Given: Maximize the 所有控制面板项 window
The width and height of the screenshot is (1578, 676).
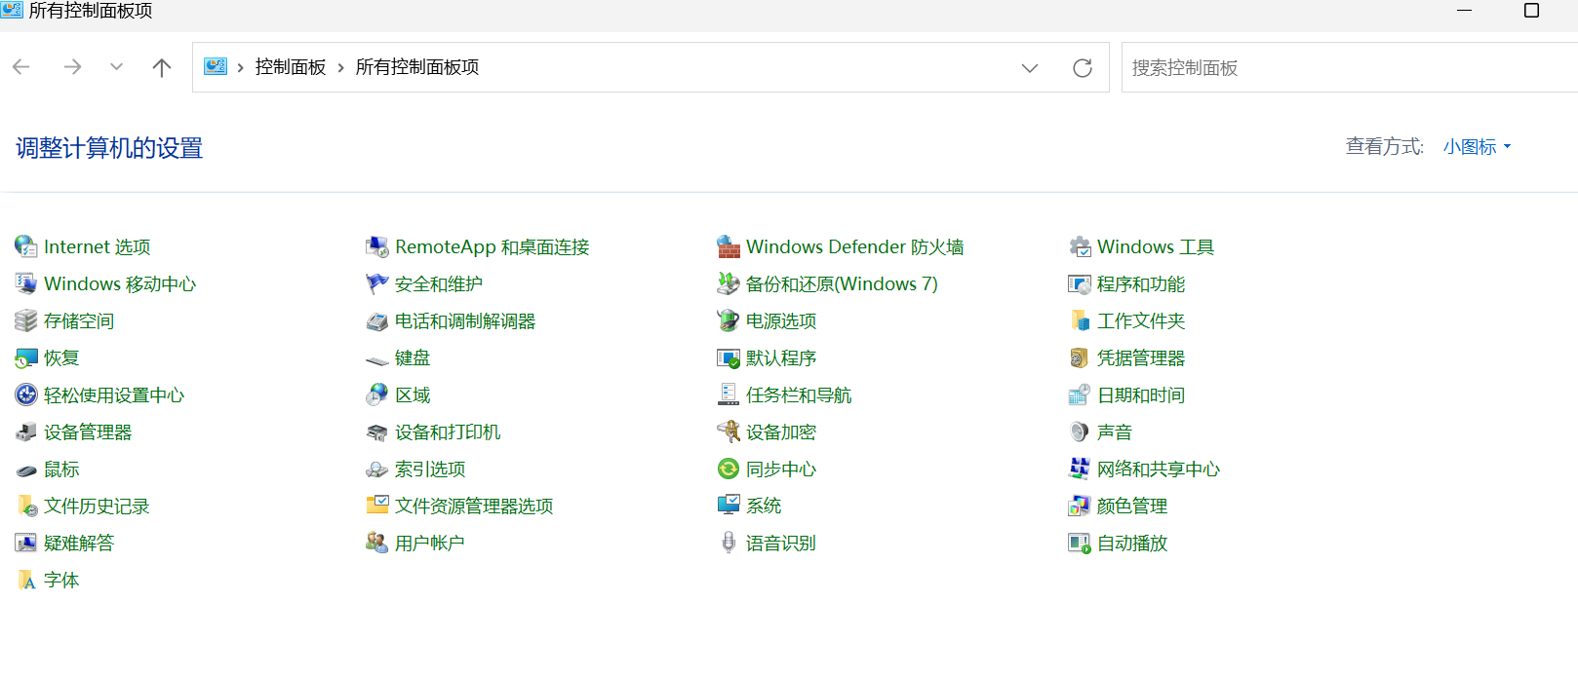Looking at the screenshot, I should pos(1531,11).
